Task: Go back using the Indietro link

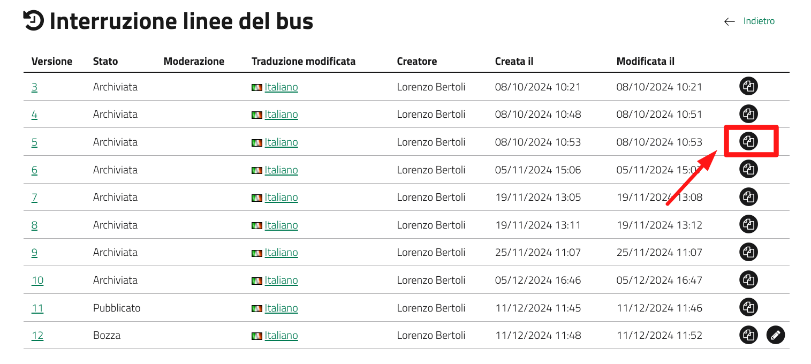Action: click(x=759, y=21)
